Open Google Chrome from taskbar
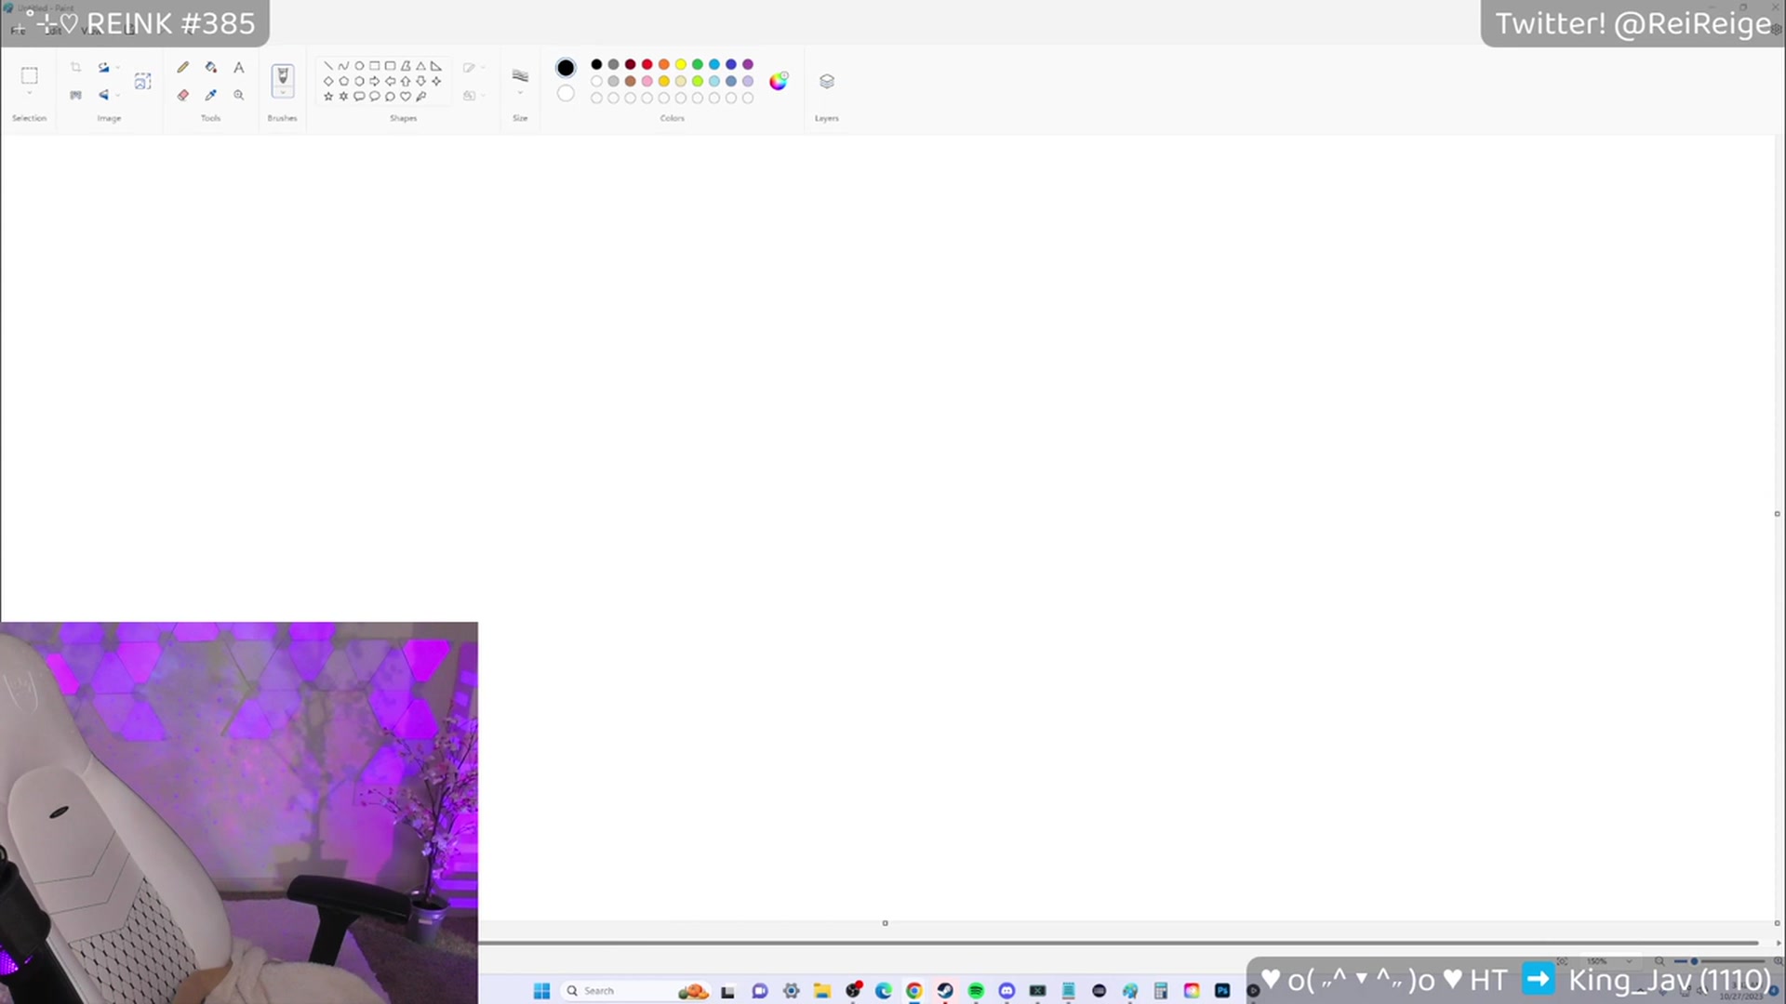The width and height of the screenshot is (1786, 1004). click(x=914, y=991)
